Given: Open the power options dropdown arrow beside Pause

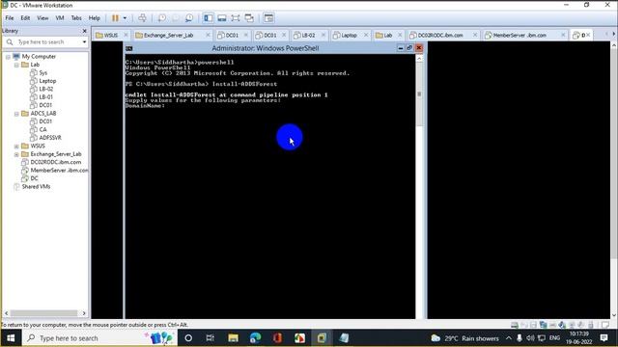Looking at the screenshot, I should (x=125, y=18).
